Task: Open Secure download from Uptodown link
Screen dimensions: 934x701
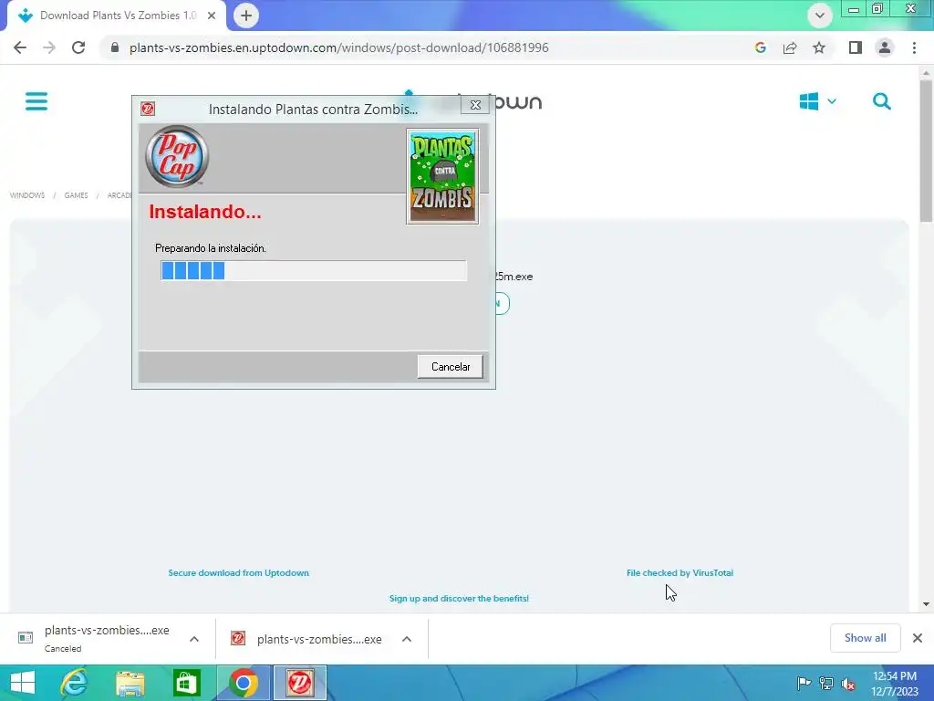Action: click(x=238, y=573)
